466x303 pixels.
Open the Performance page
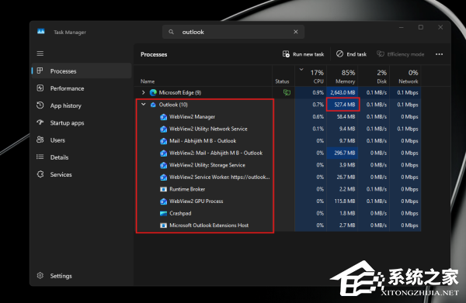pos(82,88)
